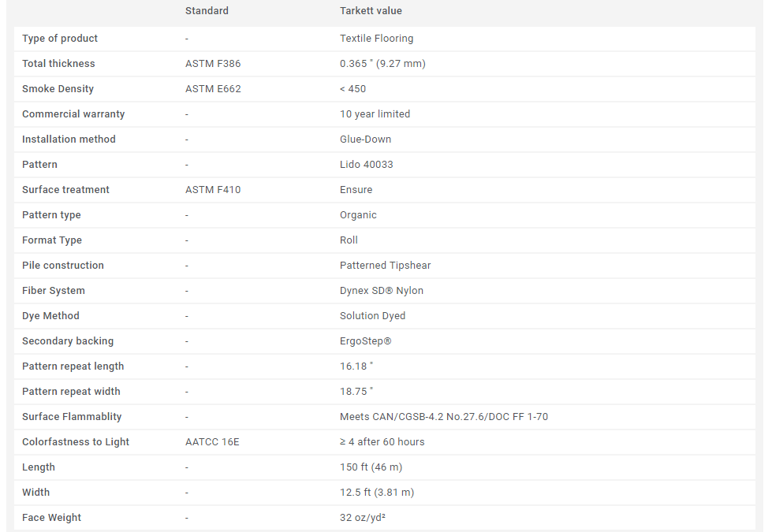
Task: Click the Surface Flammablity CAN/CGSB value
Action: (x=444, y=417)
